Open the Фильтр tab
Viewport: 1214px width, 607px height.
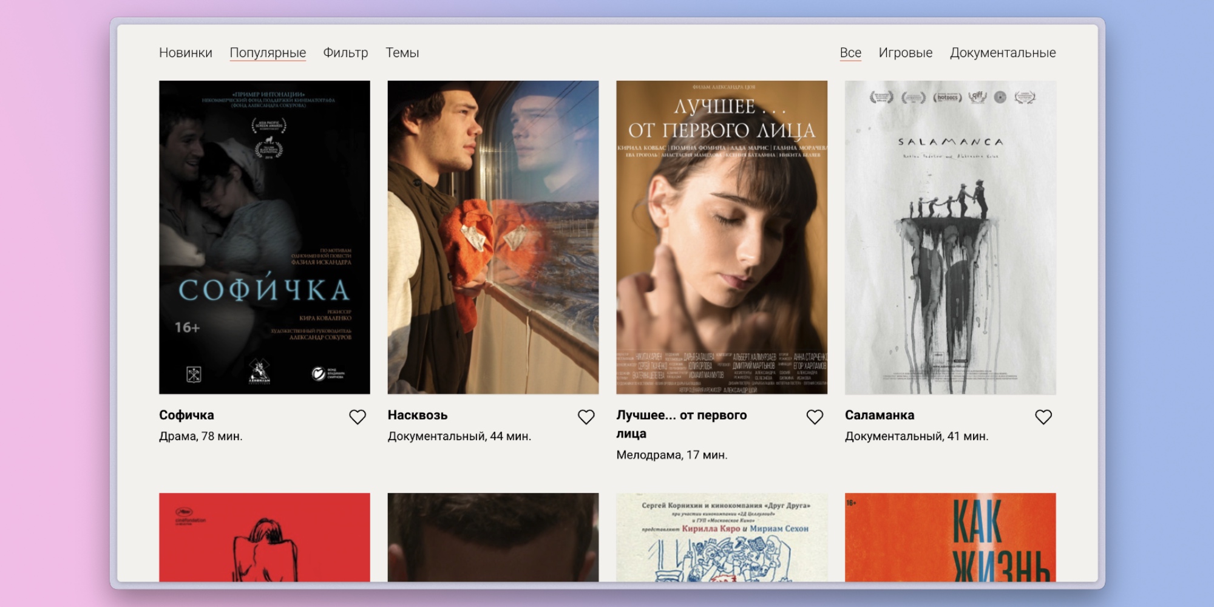(x=345, y=53)
